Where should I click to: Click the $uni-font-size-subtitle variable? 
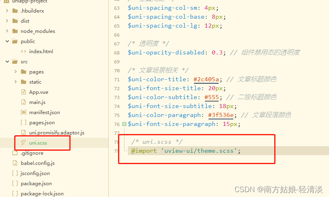(170, 106)
